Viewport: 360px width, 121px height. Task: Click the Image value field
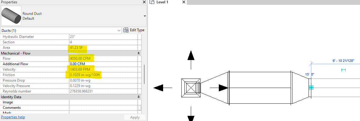[x=103, y=102]
